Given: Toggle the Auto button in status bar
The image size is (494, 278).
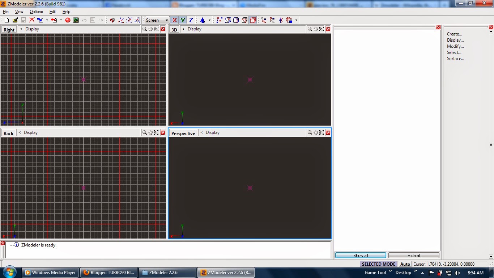Looking at the screenshot, I should (405, 264).
